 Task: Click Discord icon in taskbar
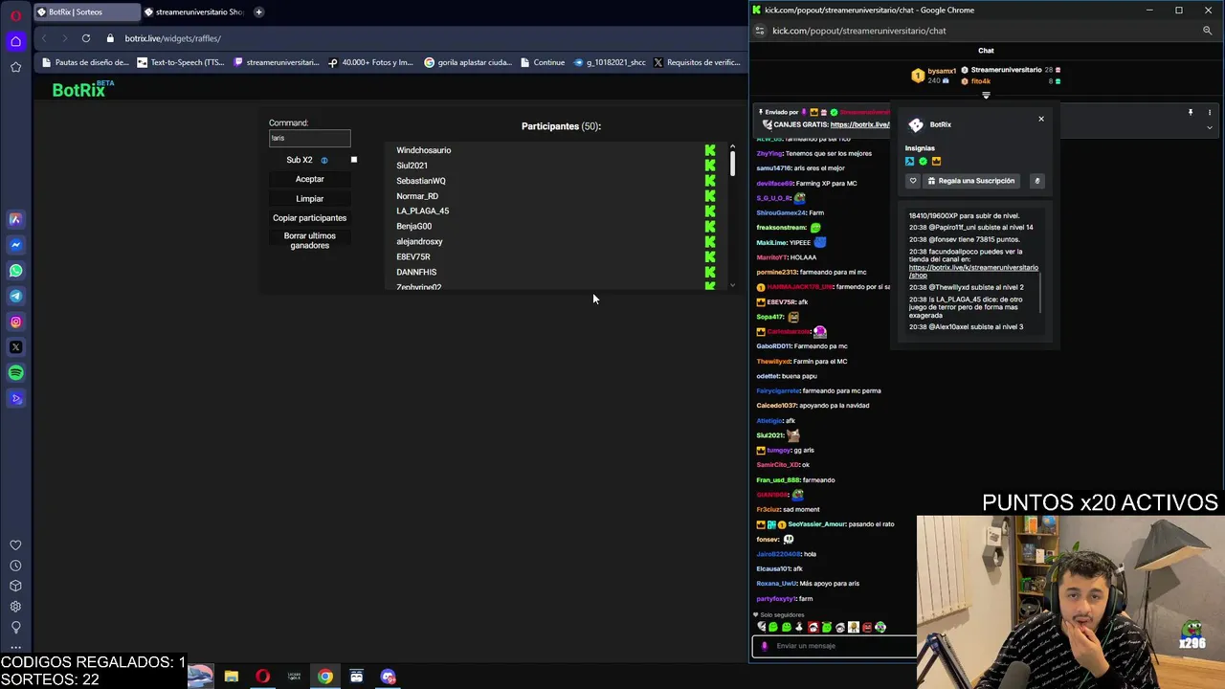[388, 677]
